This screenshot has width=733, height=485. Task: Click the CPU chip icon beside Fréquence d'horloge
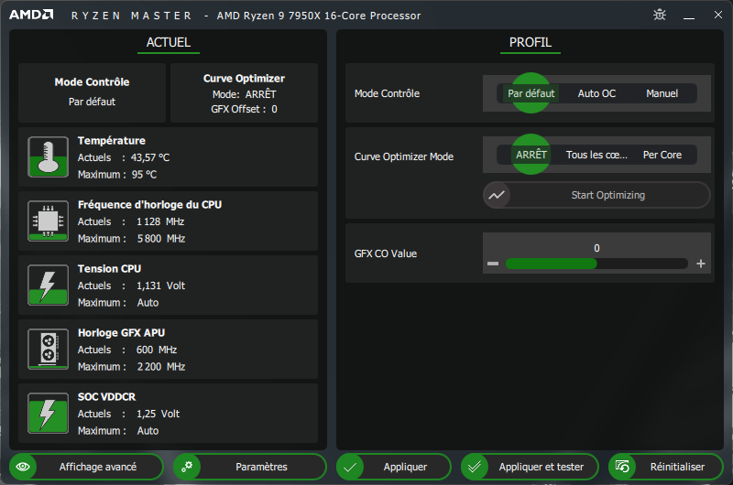pyautogui.click(x=49, y=221)
